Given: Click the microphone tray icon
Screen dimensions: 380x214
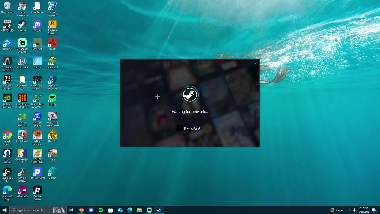Looking at the screenshot, I should click(x=354, y=210).
